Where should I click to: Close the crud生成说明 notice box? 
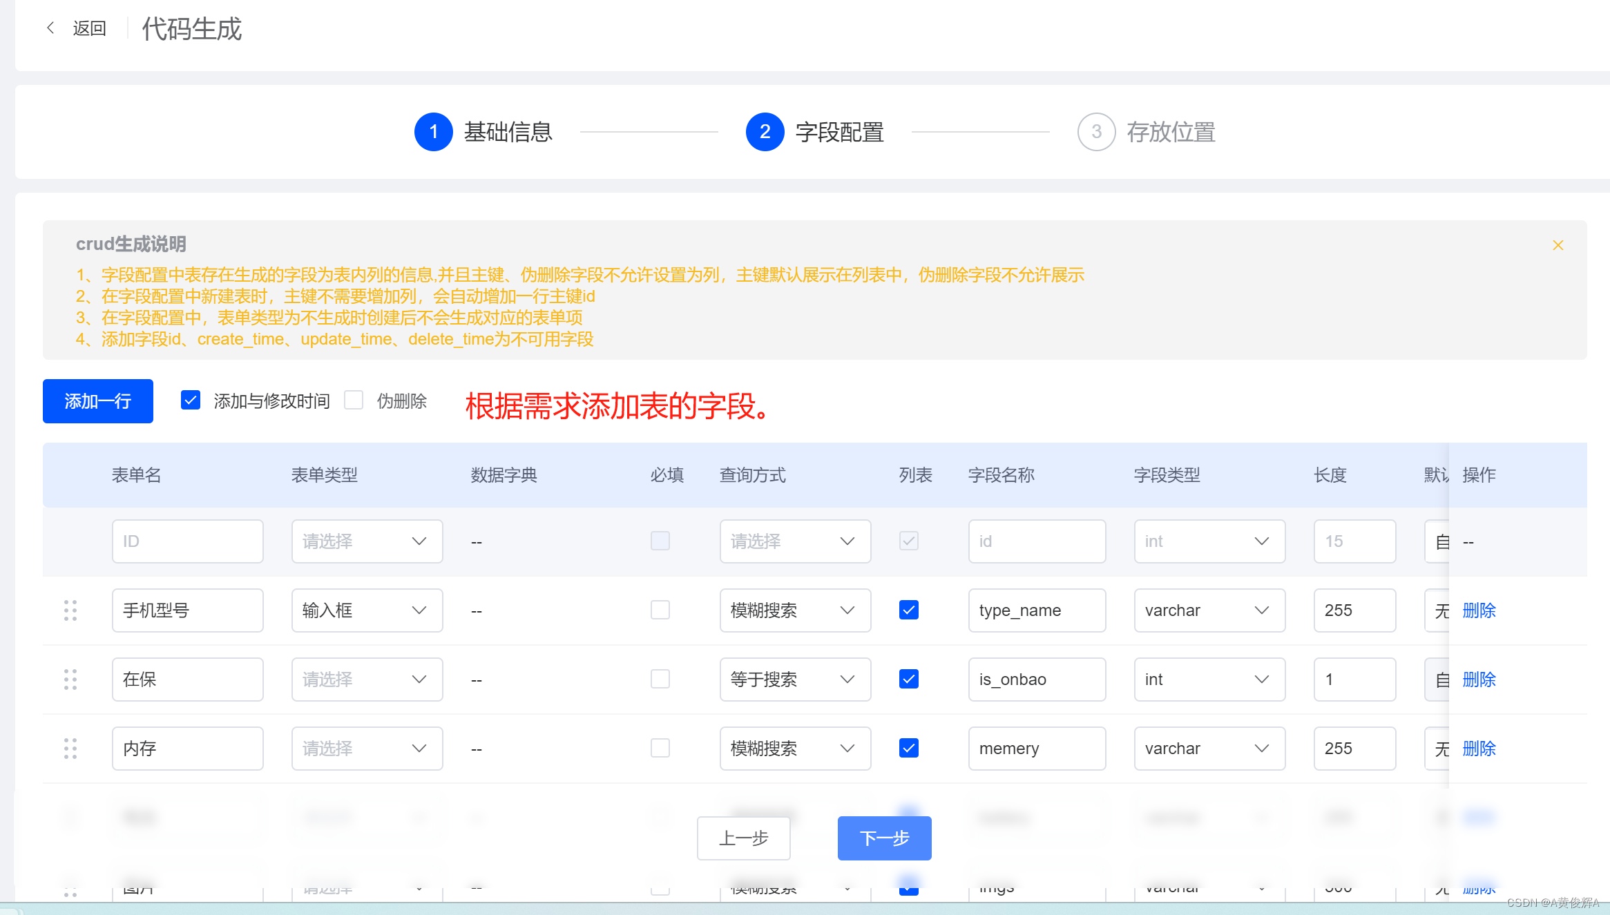(1558, 245)
